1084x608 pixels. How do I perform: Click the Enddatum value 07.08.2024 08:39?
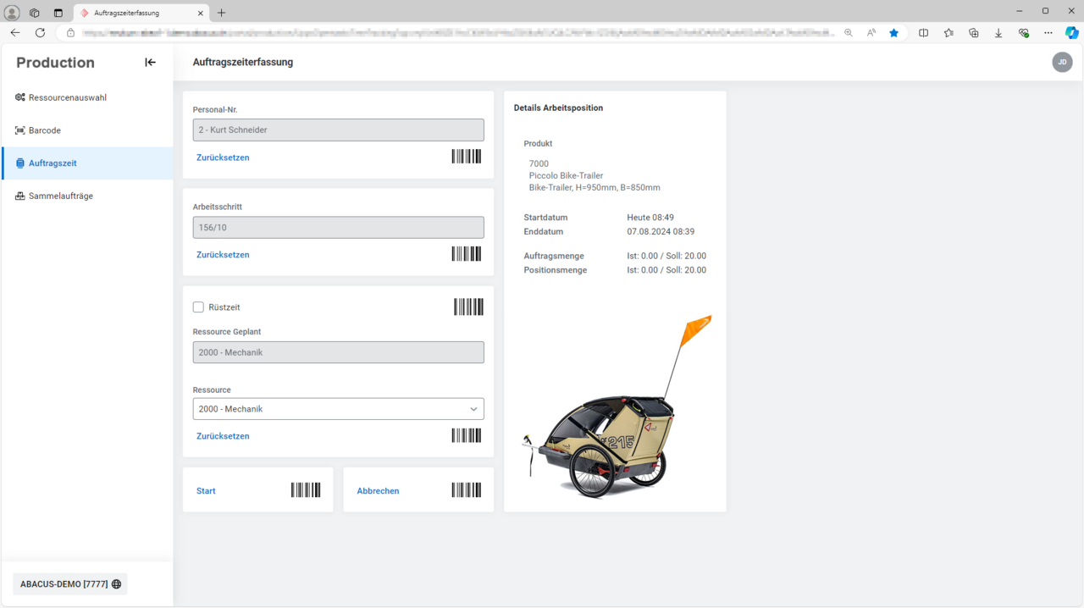661,232
